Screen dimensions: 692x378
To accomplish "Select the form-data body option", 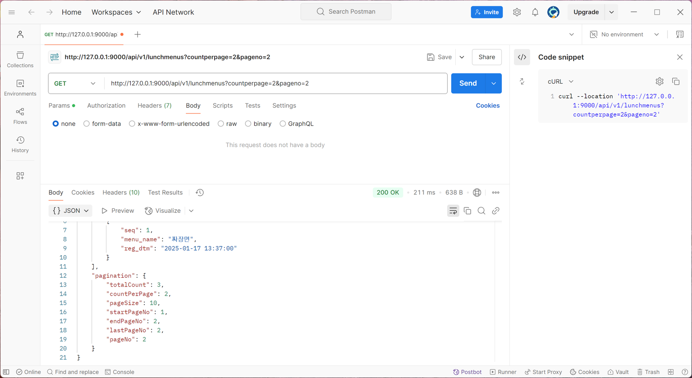I will click(x=102, y=124).
